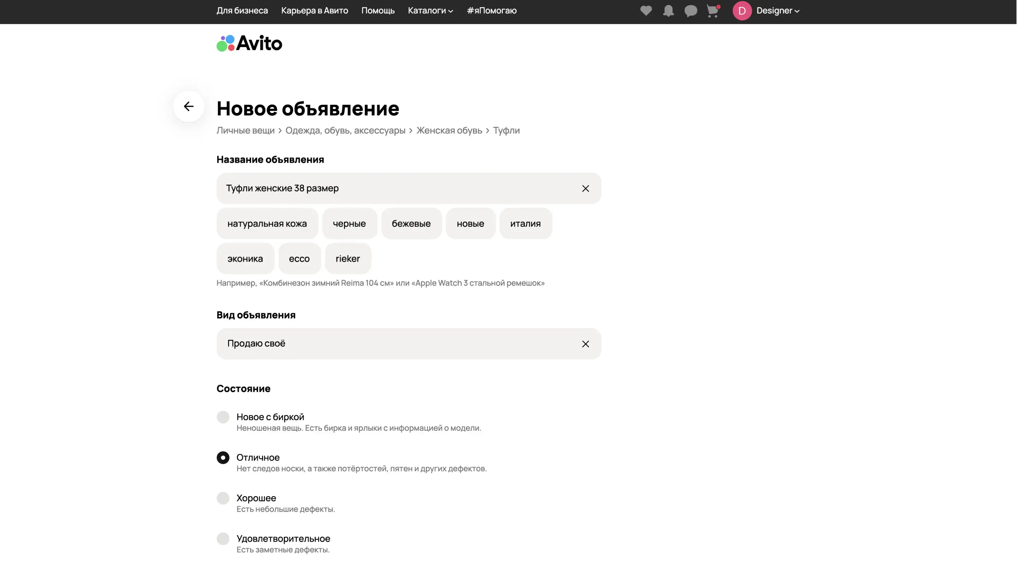
Task: Expand the Каталоги dropdown menu
Action: pos(430,11)
